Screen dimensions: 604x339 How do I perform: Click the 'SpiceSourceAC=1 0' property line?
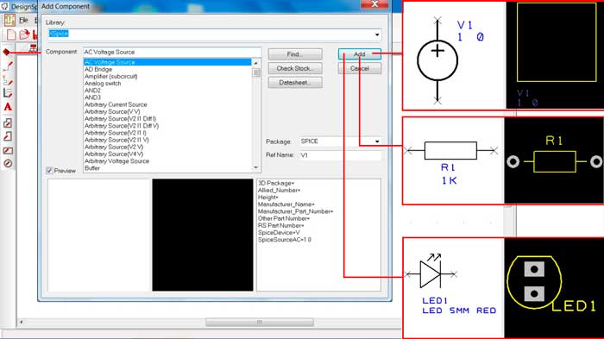(284, 240)
